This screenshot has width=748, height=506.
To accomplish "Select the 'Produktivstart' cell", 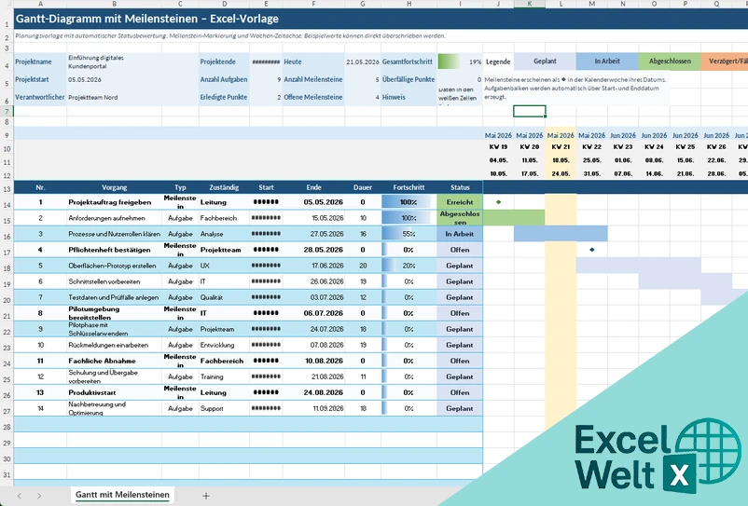I will [x=114, y=392].
